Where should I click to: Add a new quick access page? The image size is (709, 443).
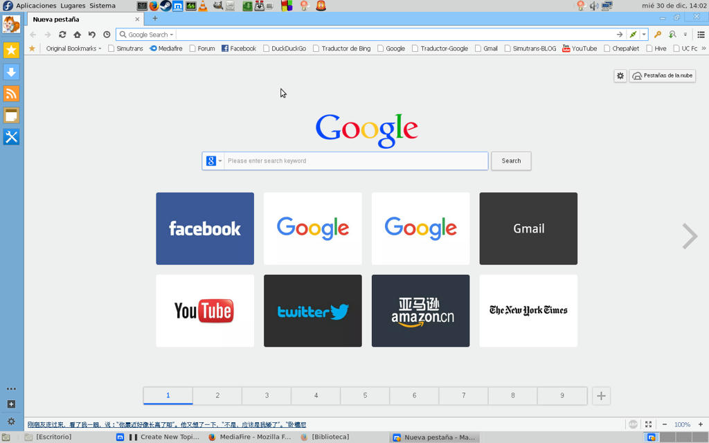pos(601,396)
